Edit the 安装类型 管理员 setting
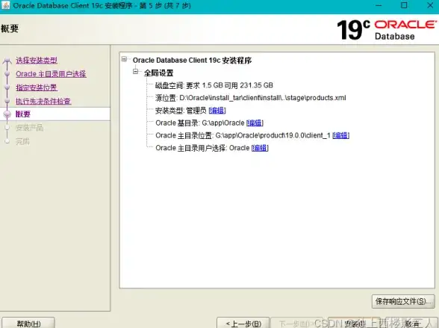This screenshot has width=439, height=328. coord(217,111)
